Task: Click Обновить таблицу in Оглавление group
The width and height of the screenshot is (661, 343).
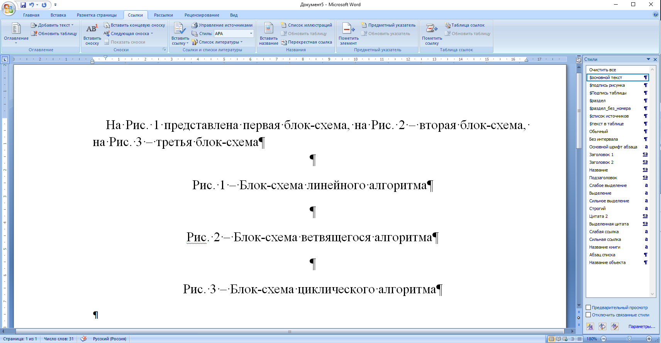Action: 54,34
